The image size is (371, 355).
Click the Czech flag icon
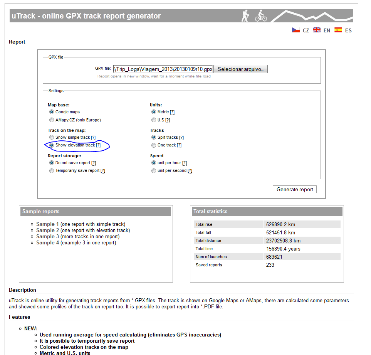click(295, 30)
